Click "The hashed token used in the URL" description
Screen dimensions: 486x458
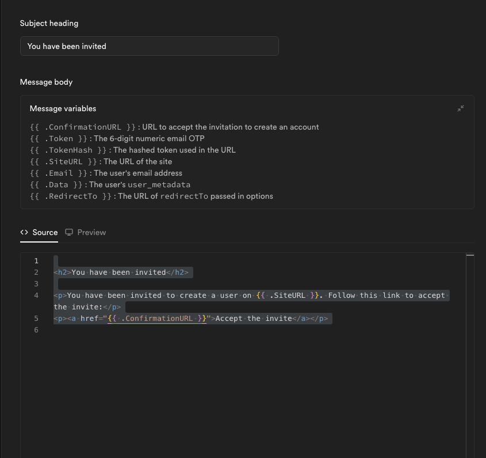pyautogui.click(x=174, y=150)
